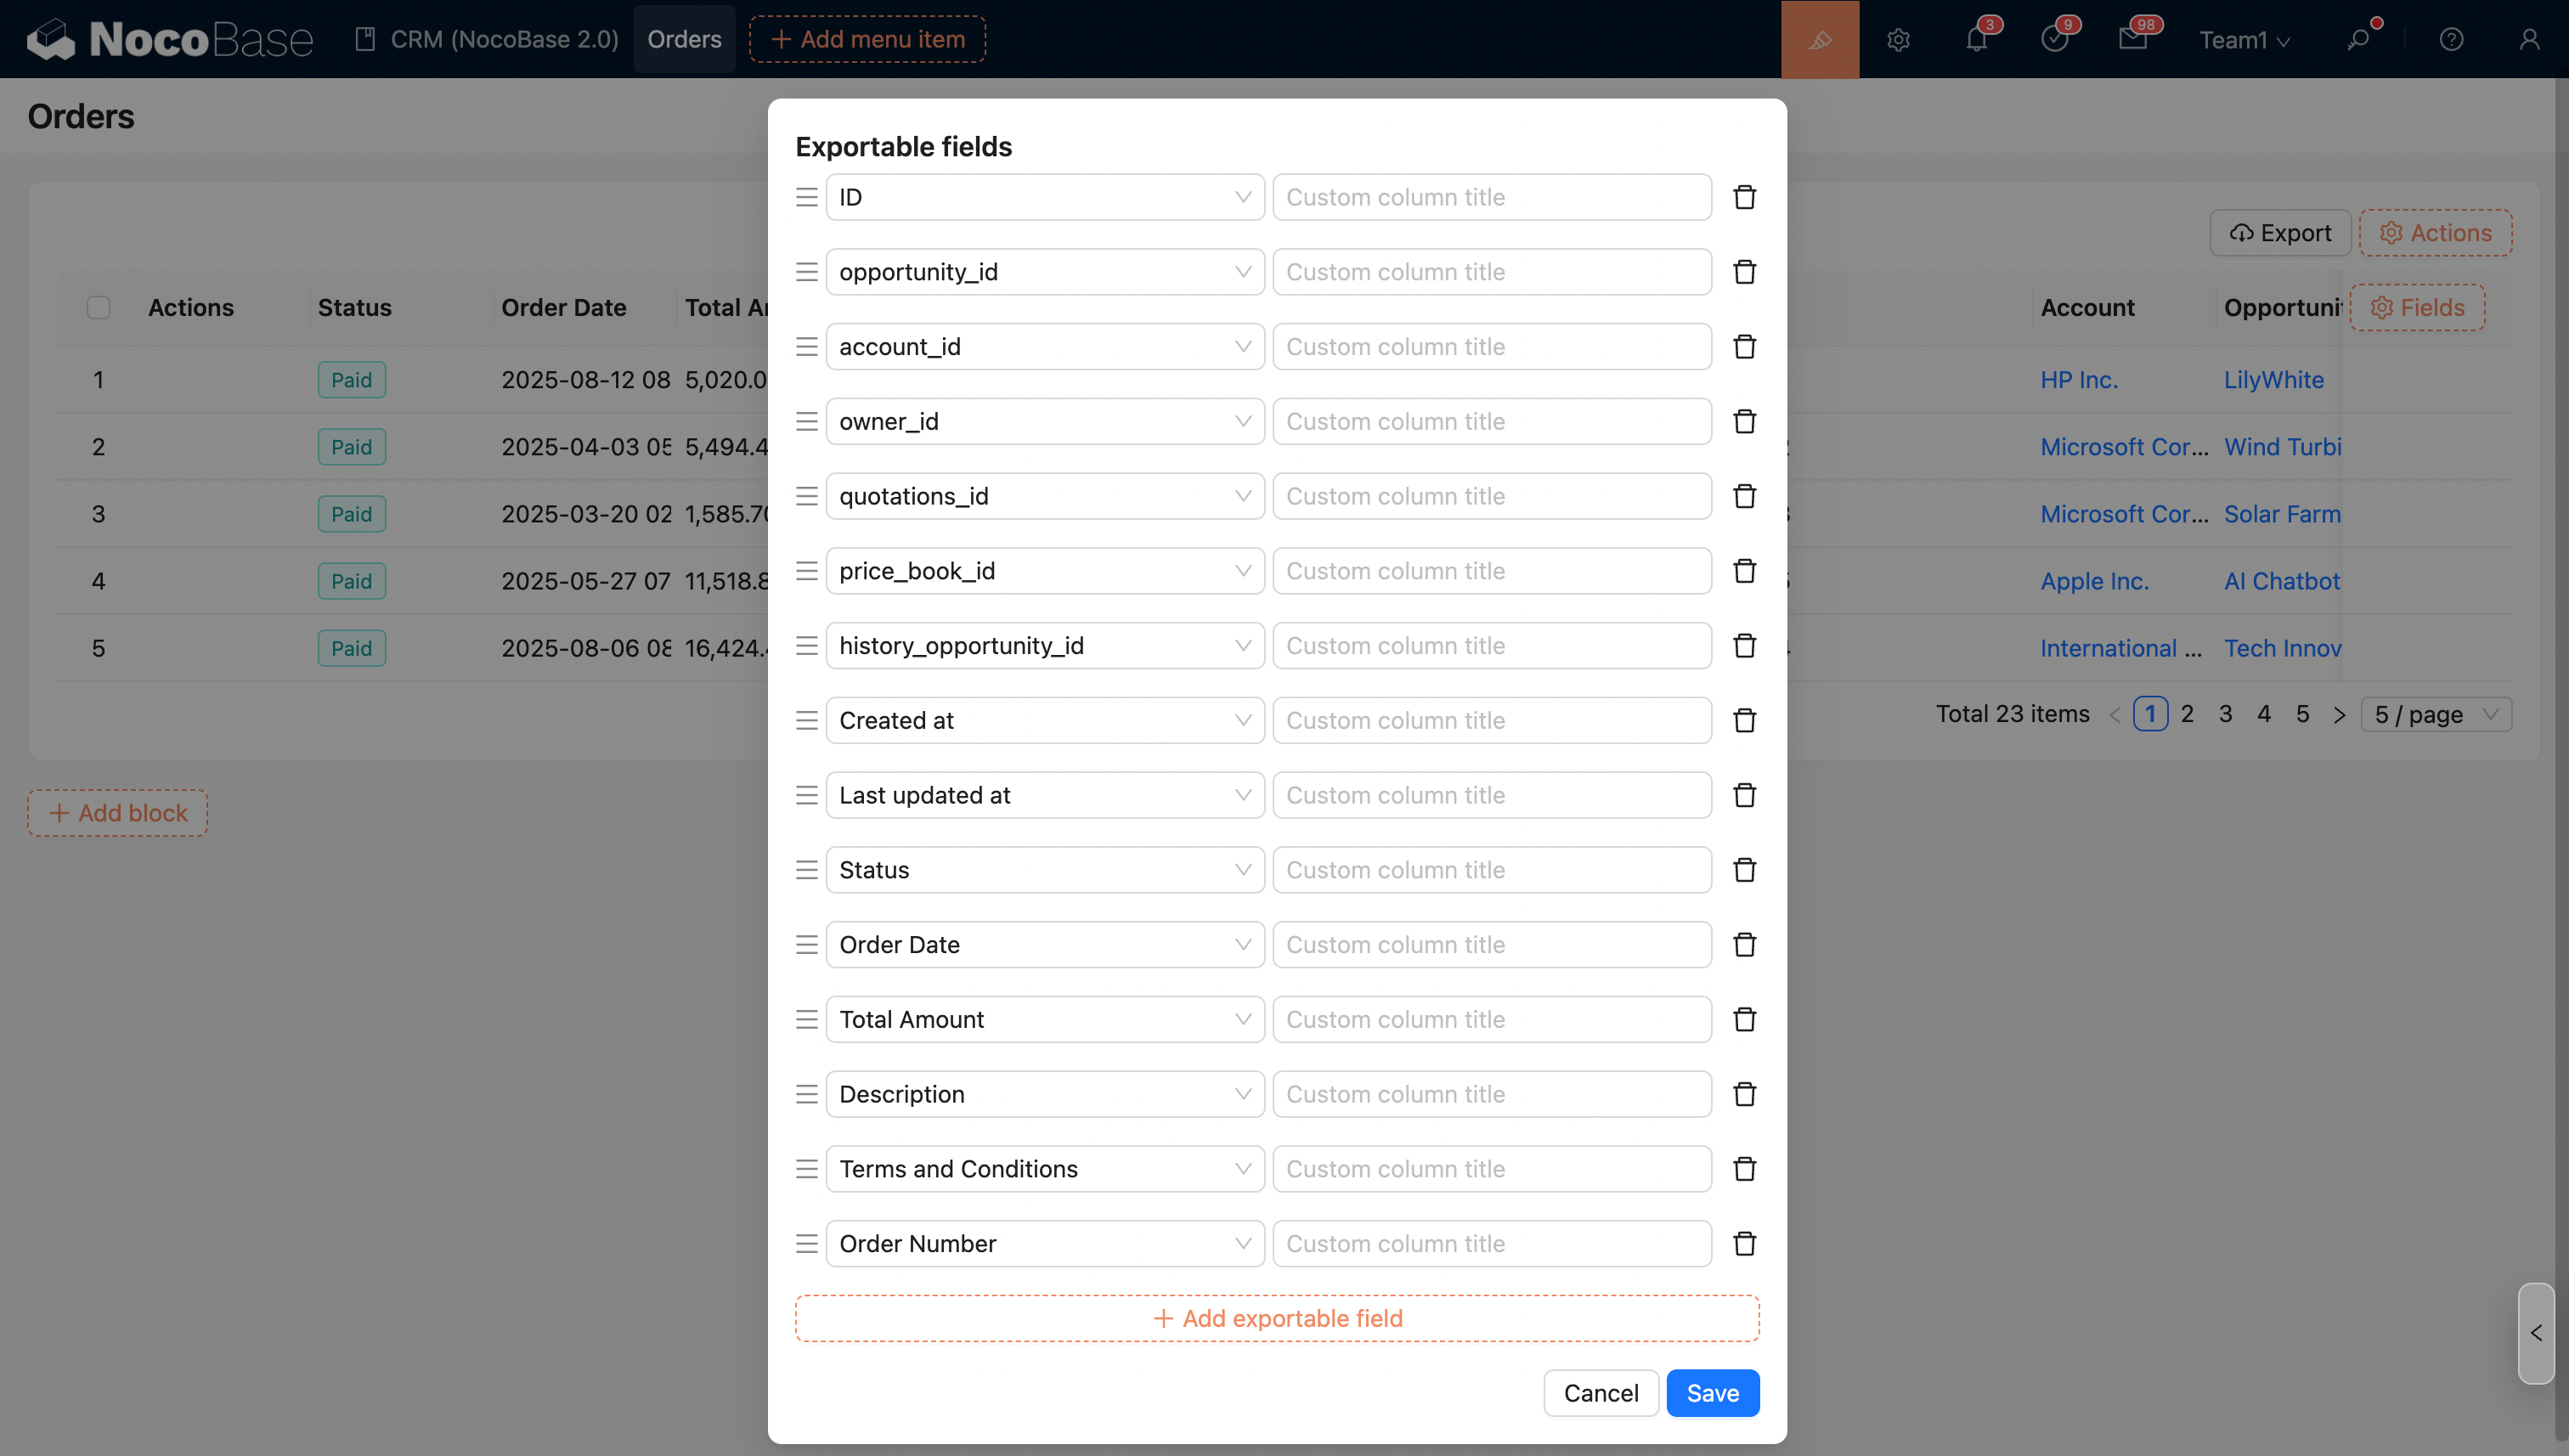The height and width of the screenshot is (1456, 2569).
Task: Open the 5 / page size selector
Action: coord(2435,714)
